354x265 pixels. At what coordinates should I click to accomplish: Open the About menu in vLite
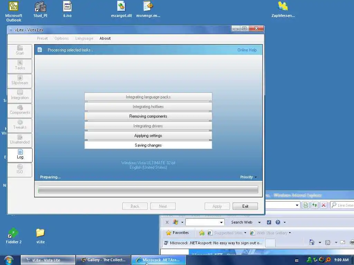tap(105, 38)
